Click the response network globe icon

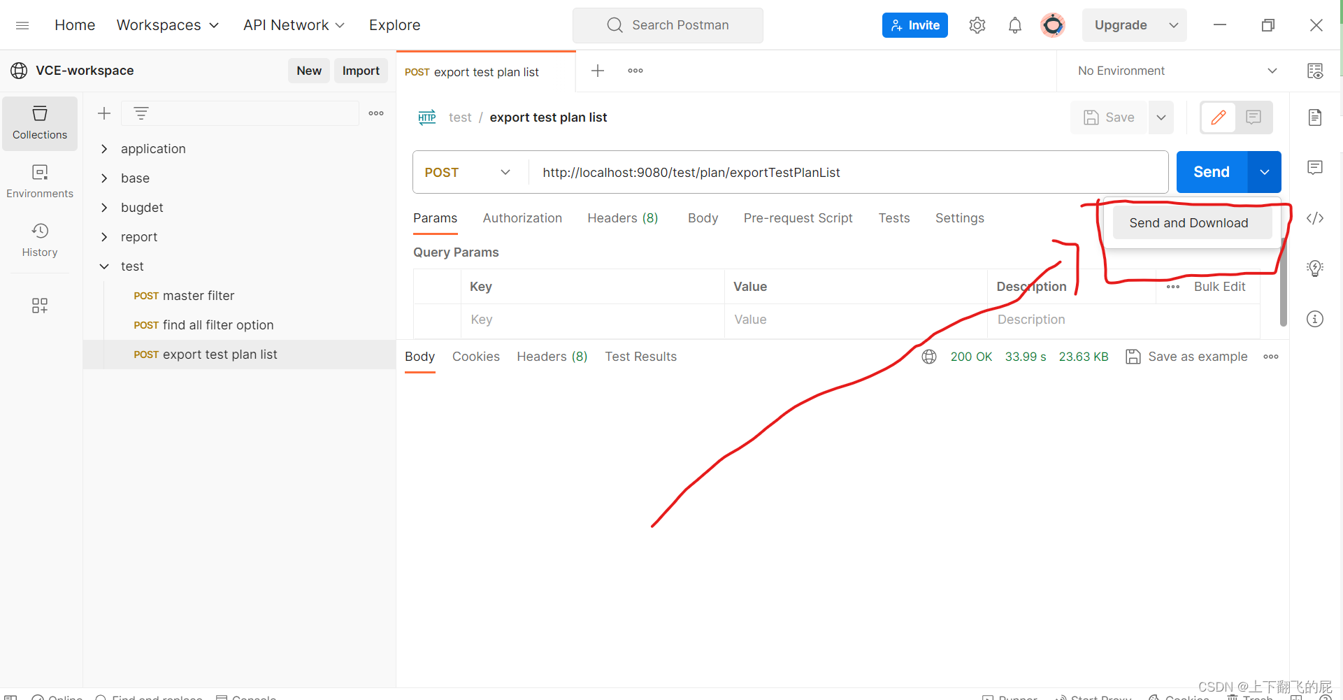click(x=929, y=357)
